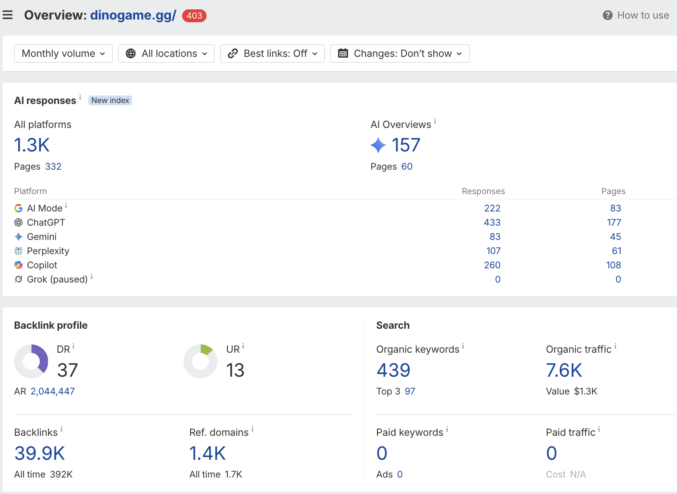Click the How to use question-mark icon
Image resolution: width=677 pixels, height=494 pixels.
(x=607, y=15)
